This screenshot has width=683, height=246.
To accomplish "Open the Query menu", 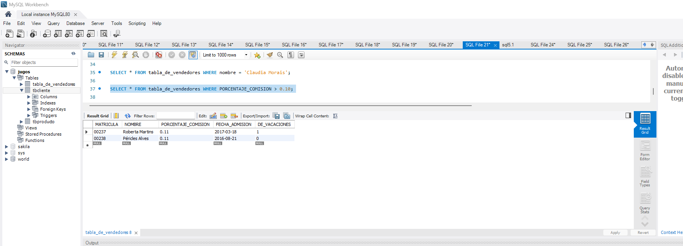I will point(53,23).
